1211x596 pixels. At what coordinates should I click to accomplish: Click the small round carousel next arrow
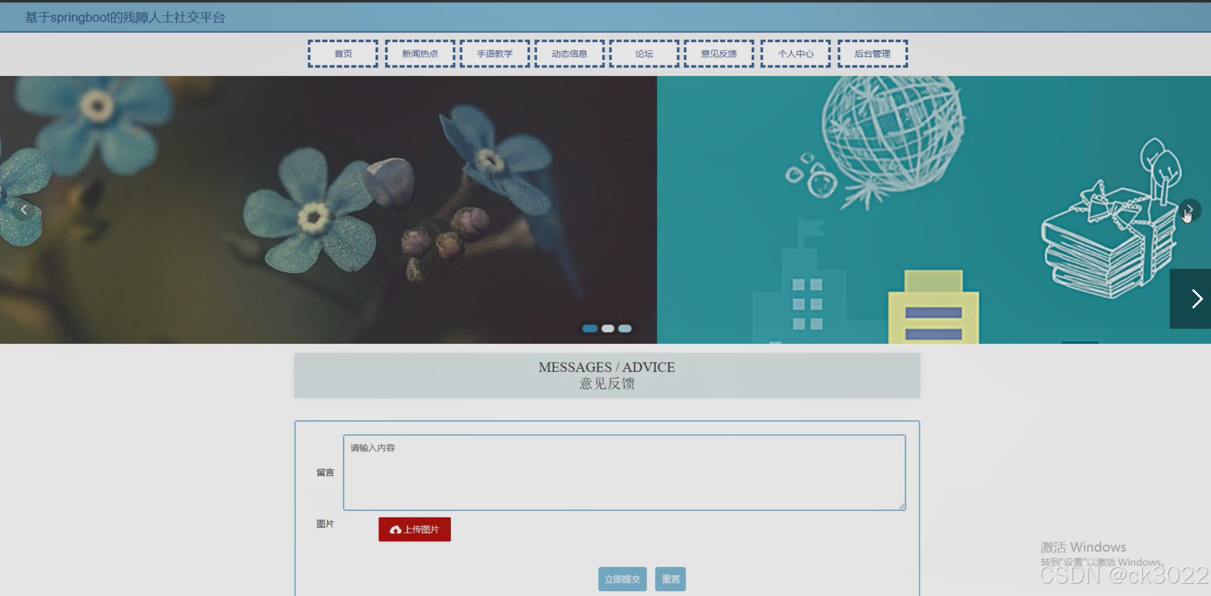[1190, 210]
